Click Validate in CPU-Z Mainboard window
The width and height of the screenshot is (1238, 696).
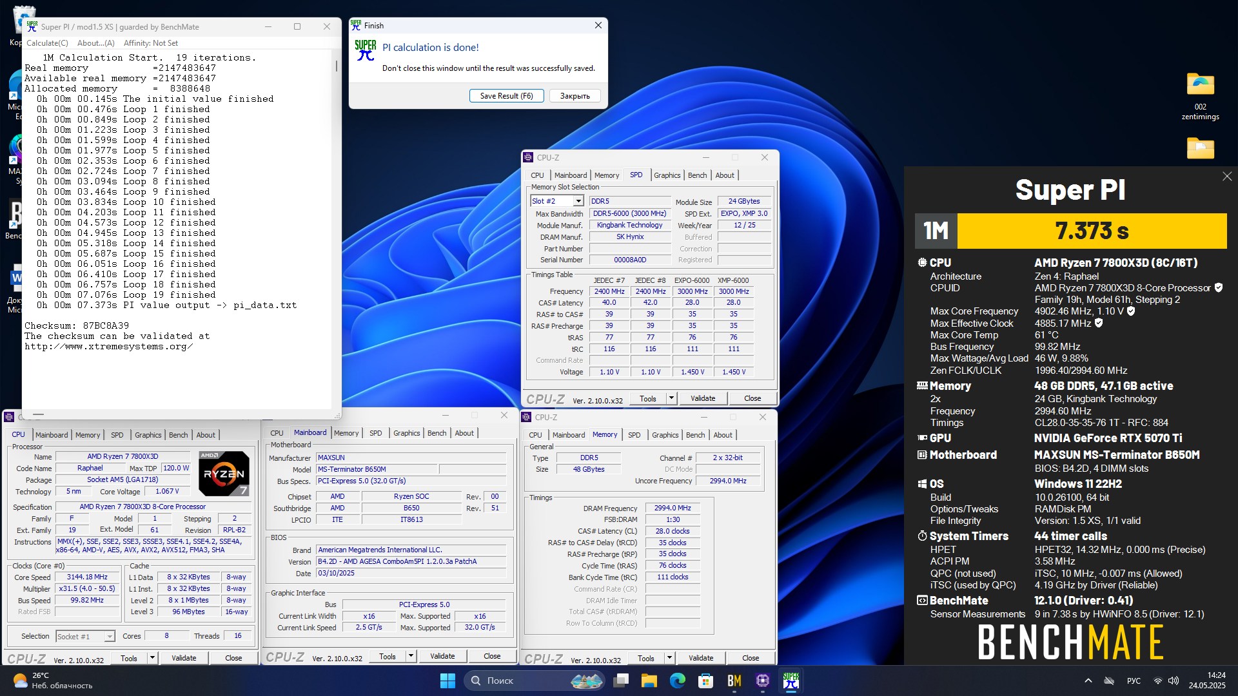(x=442, y=656)
